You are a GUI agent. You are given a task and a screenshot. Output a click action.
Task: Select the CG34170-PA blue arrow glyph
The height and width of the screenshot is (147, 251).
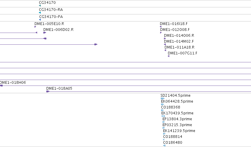(40, 20)
